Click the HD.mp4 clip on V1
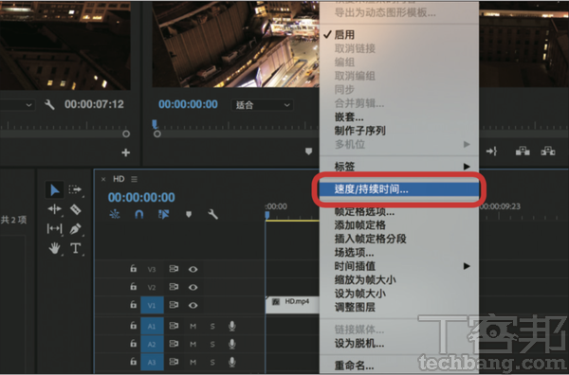This screenshot has height=375, width=569. click(292, 305)
